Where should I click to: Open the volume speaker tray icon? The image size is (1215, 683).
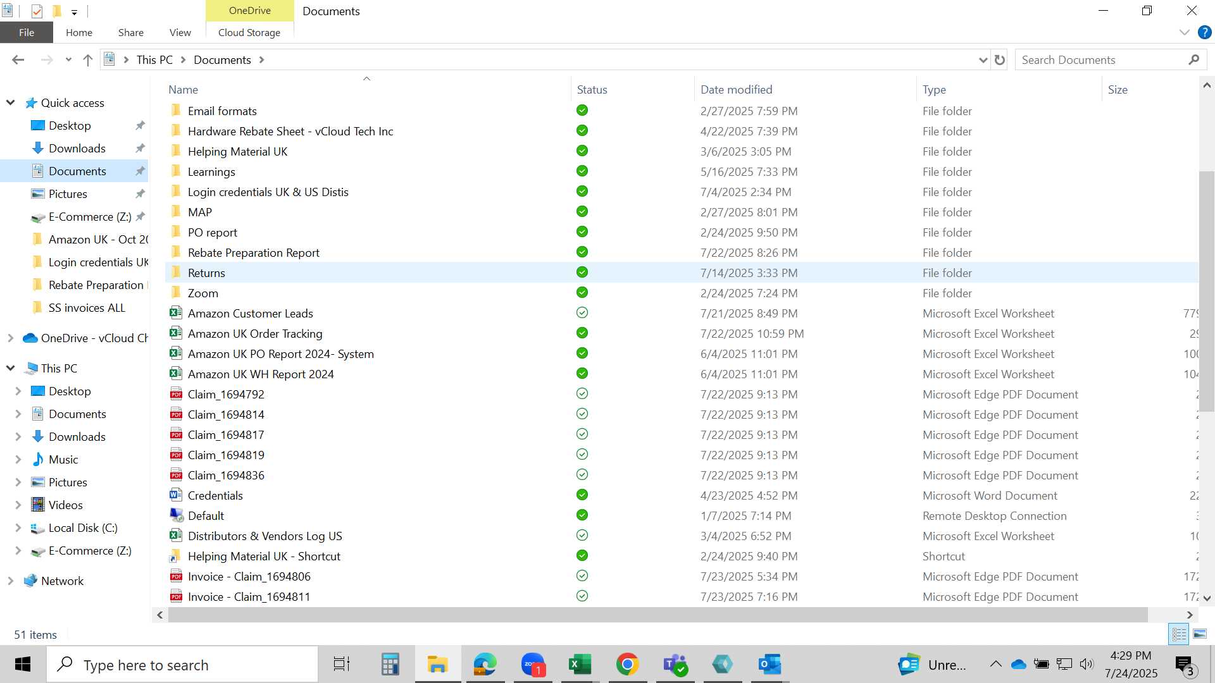1087,664
